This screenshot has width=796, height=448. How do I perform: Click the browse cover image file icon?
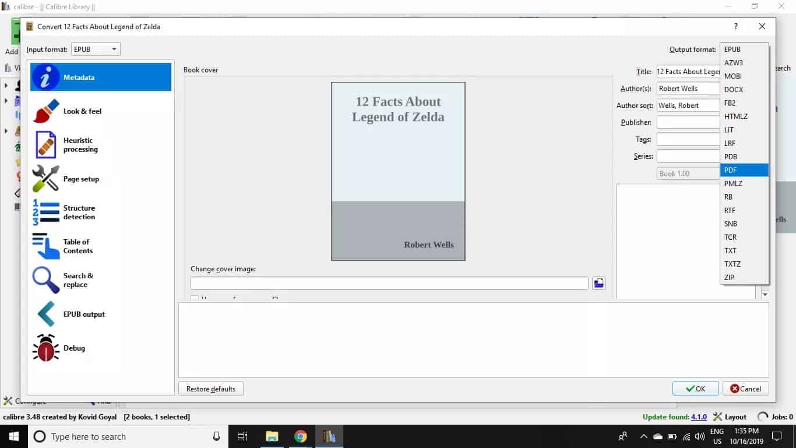point(599,283)
